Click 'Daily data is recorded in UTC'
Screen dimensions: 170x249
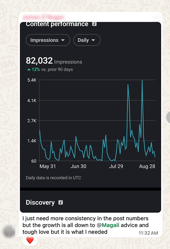[x=53, y=178]
